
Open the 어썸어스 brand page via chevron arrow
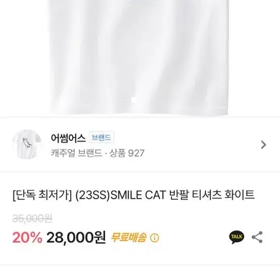[263, 145]
